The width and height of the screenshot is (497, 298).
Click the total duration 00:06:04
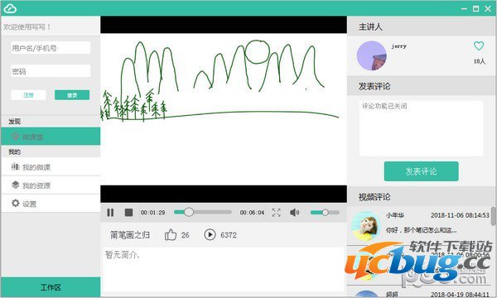point(252,213)
